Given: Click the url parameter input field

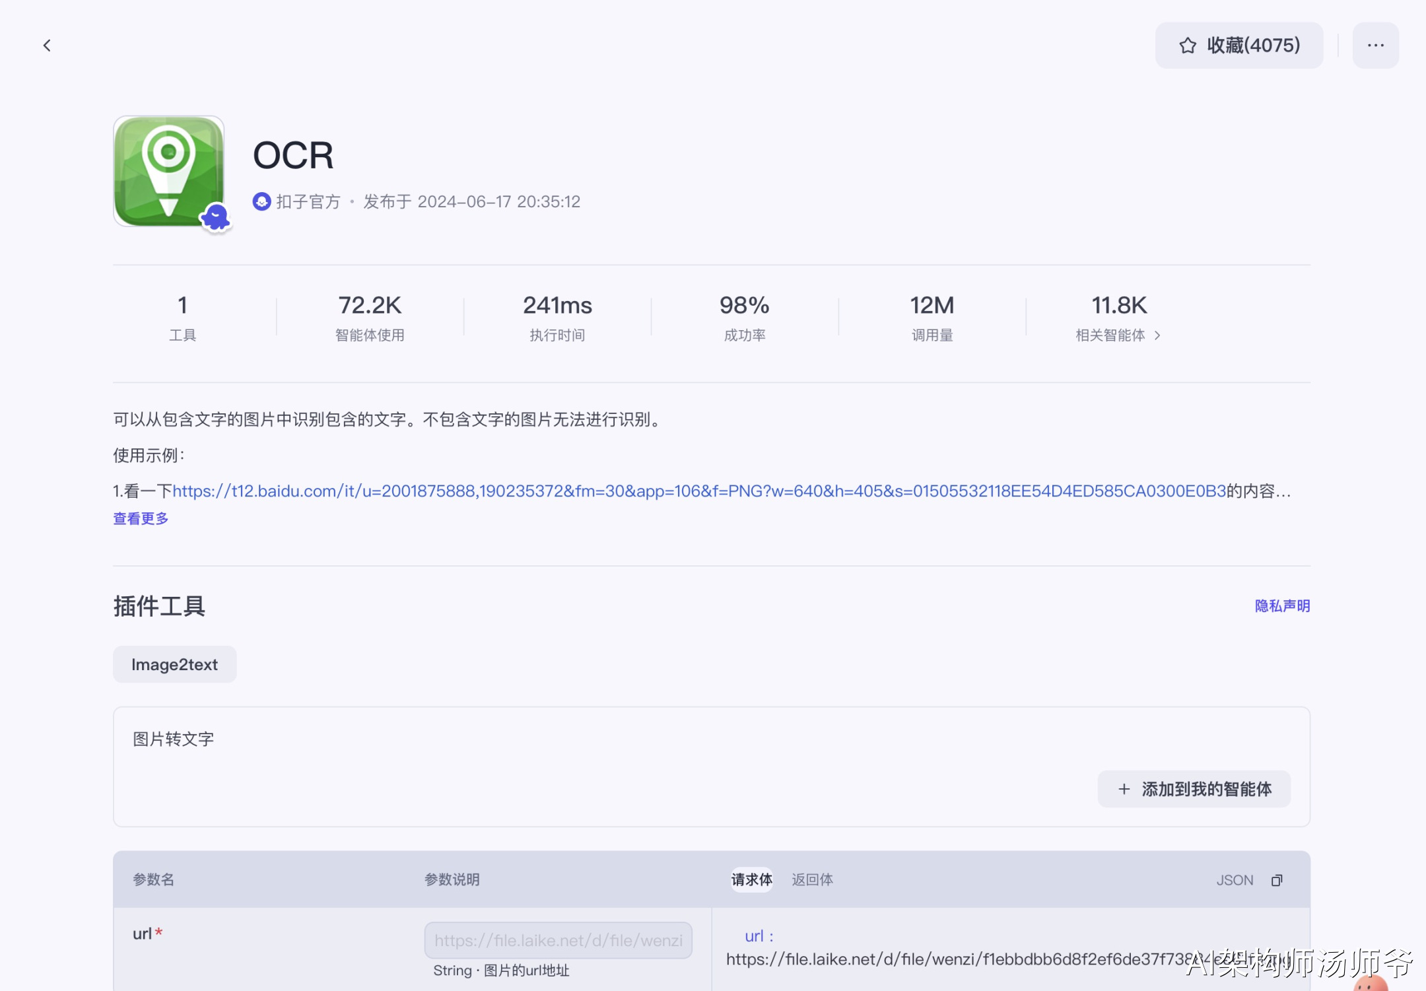Looking at the screenshot, I should [558, 940].
